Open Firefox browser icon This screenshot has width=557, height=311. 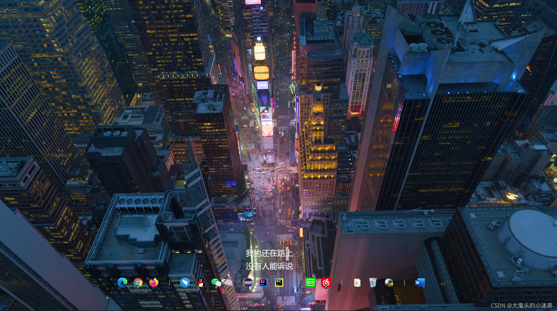tap(154, 283)
